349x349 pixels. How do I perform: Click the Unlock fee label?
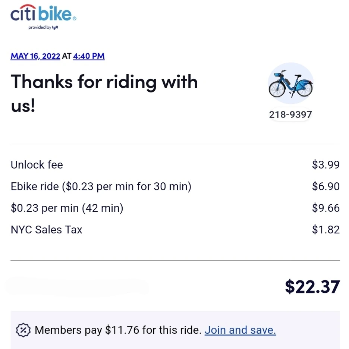(37, 165)
